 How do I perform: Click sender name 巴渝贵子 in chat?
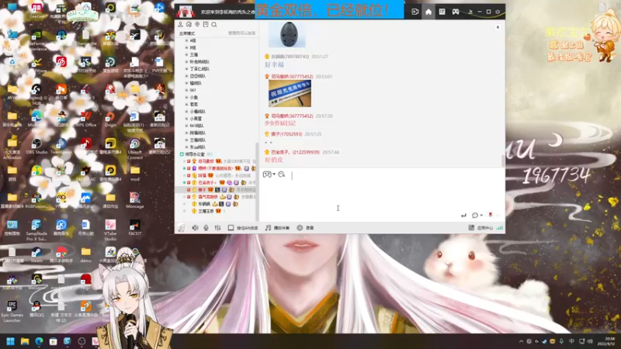(296, 152)
